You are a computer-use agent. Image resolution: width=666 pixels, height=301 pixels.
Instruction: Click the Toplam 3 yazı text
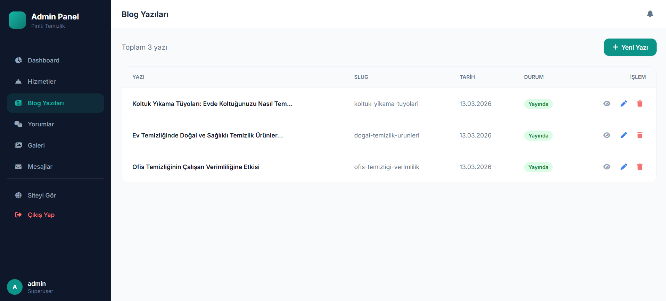(x=144, y=47)
